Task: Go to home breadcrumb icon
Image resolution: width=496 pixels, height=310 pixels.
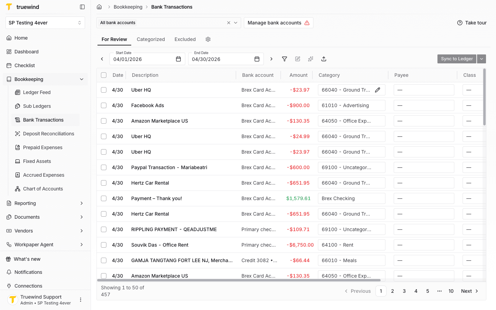Action: coord(99,7)
